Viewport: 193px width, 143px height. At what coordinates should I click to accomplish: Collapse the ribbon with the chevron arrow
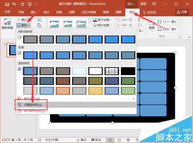[x=189, y=37]
